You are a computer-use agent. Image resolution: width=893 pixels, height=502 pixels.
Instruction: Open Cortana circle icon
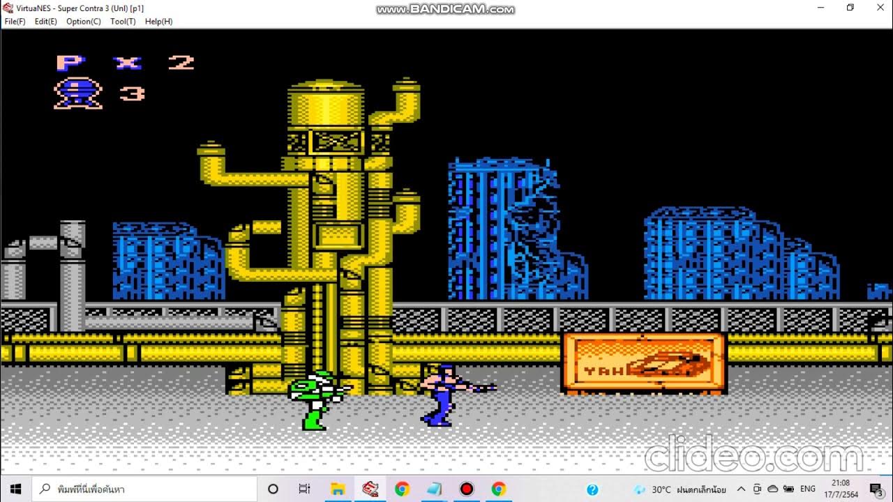[x=273, y=489]
